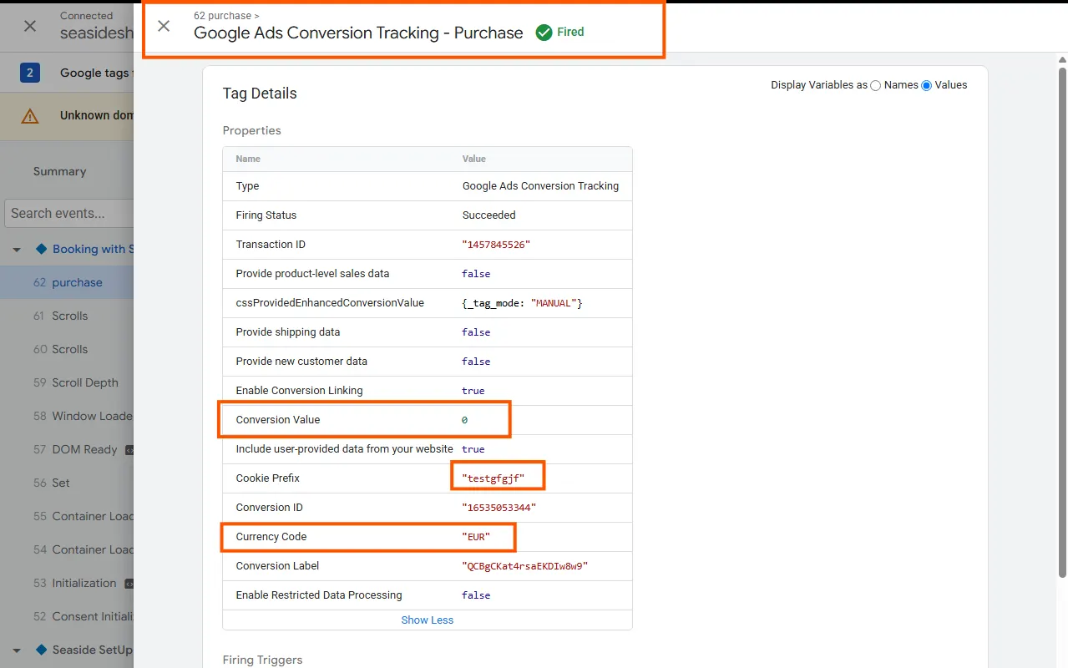Screen dimensions: 1068x668
Task: Select 55 Container Loaded event
Action: pyautogui.click(x=67, y=516)
